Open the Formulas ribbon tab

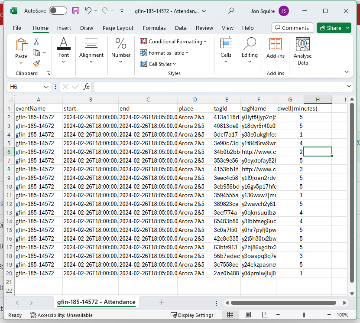coord(154,28)
